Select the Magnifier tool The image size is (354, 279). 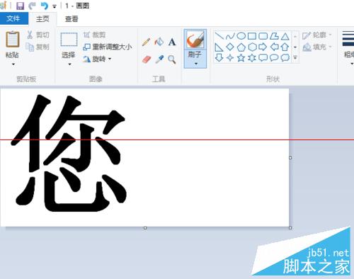coord(172,59)
